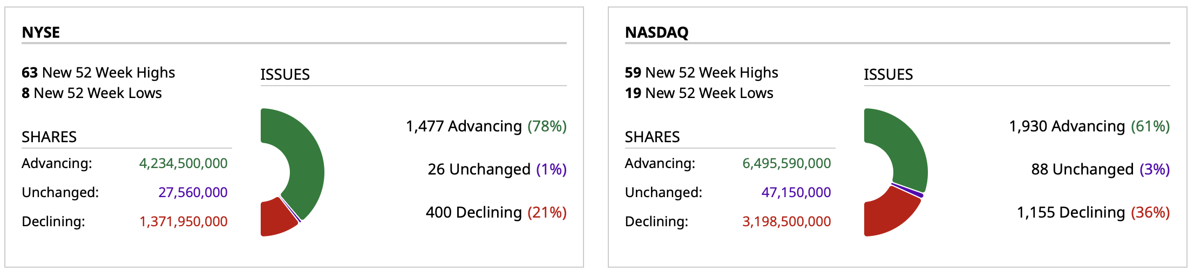
Task: Click NYSE 63 New 52 Week Highs
Action: [x=98, y=73]
